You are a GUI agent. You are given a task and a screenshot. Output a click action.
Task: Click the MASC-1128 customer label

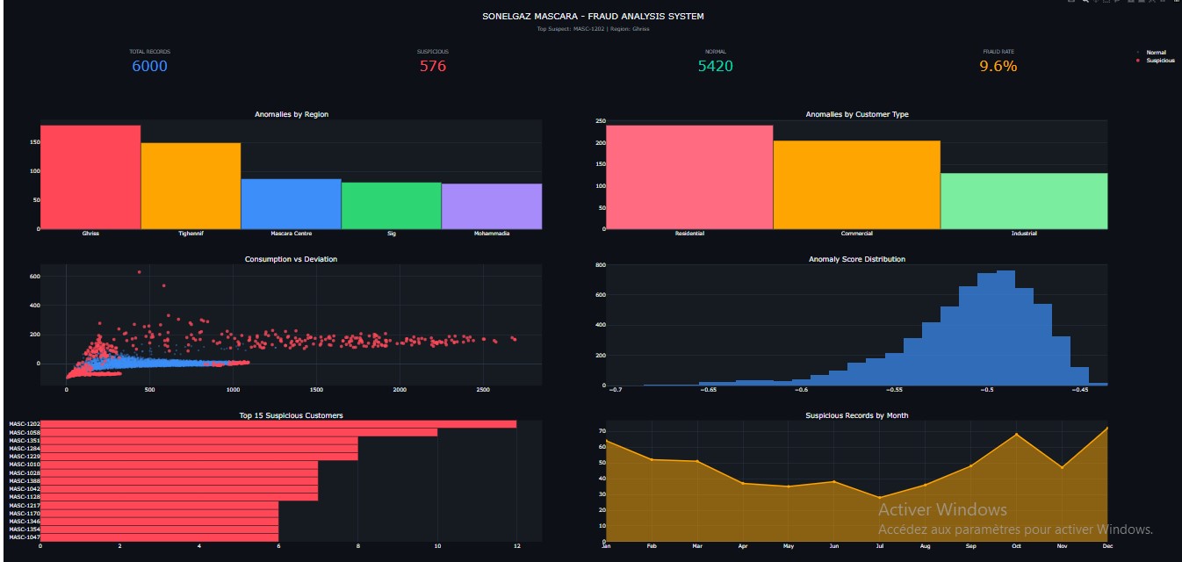(x=24, y=496)
